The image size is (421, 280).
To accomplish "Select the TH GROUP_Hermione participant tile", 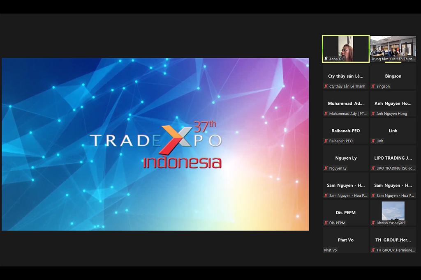I will 393,240.
